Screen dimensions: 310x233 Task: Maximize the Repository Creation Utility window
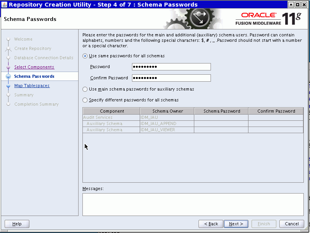[x=298, y=5]
